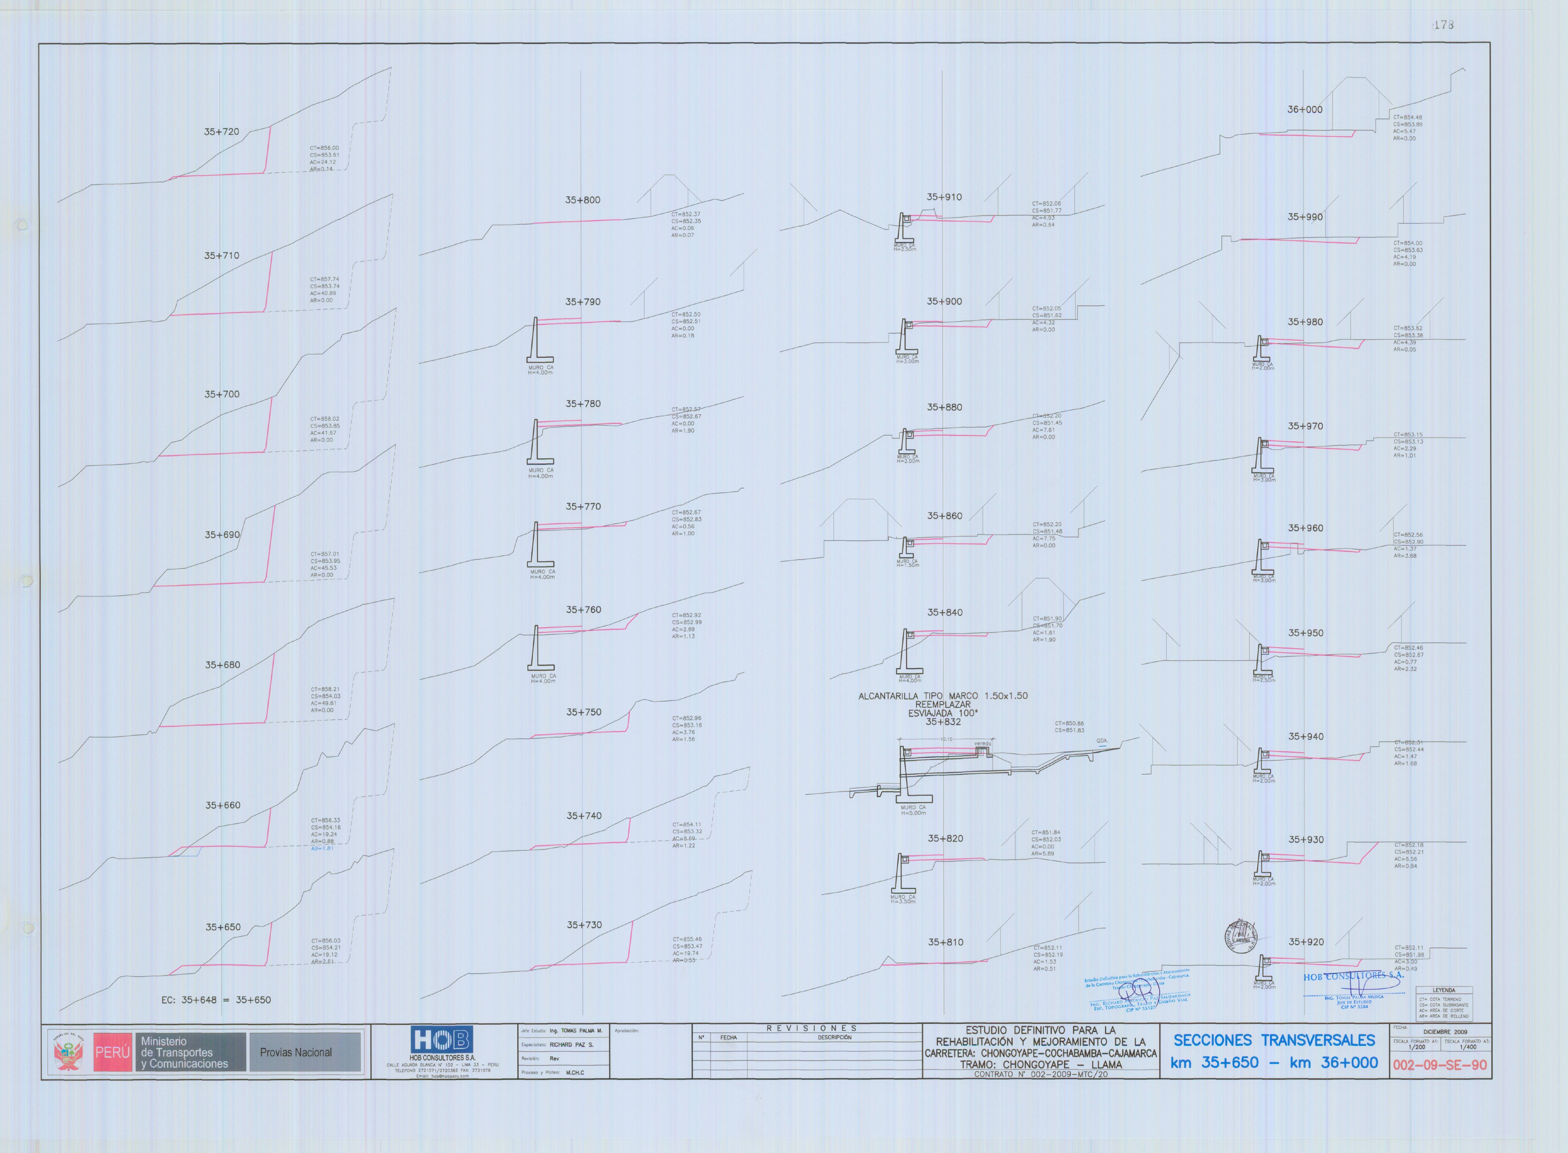Click the section label 35+770
This screenshot has width=1568, height=1153.
point(583,507)
